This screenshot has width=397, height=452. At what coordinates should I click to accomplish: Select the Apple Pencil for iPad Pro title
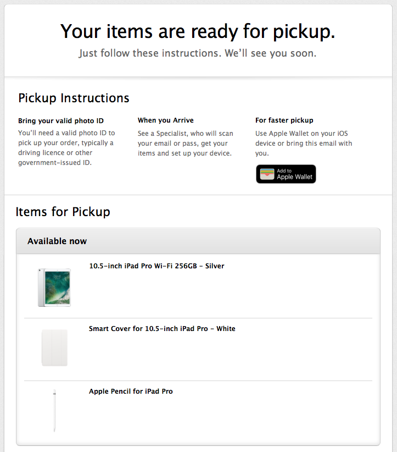[x=131, y=392]
